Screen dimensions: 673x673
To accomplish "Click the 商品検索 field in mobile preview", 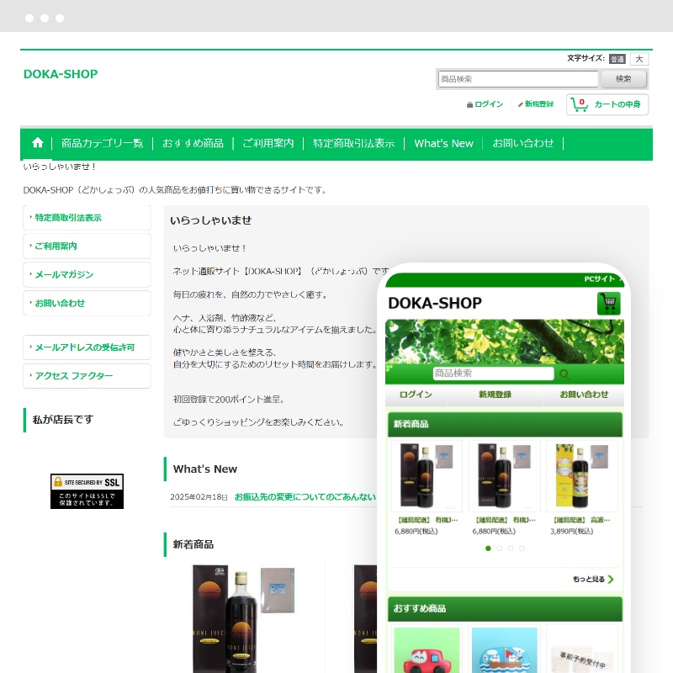I will (x=493, y=374).
